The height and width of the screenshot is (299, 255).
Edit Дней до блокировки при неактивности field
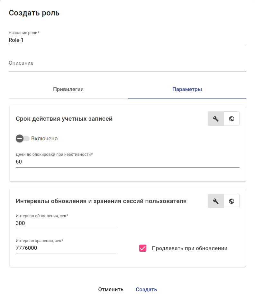coord(127,162)
